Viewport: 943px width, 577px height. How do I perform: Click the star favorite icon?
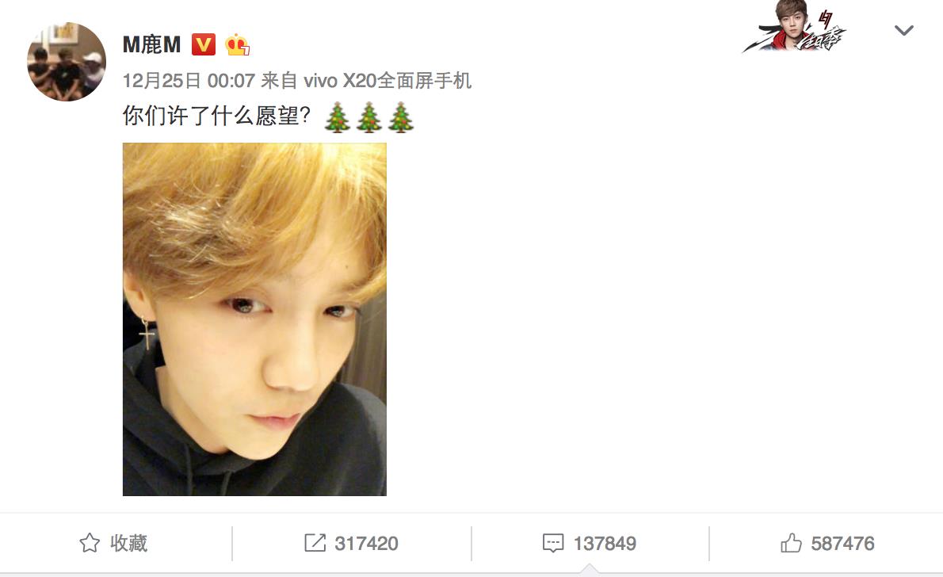(90, 543)
